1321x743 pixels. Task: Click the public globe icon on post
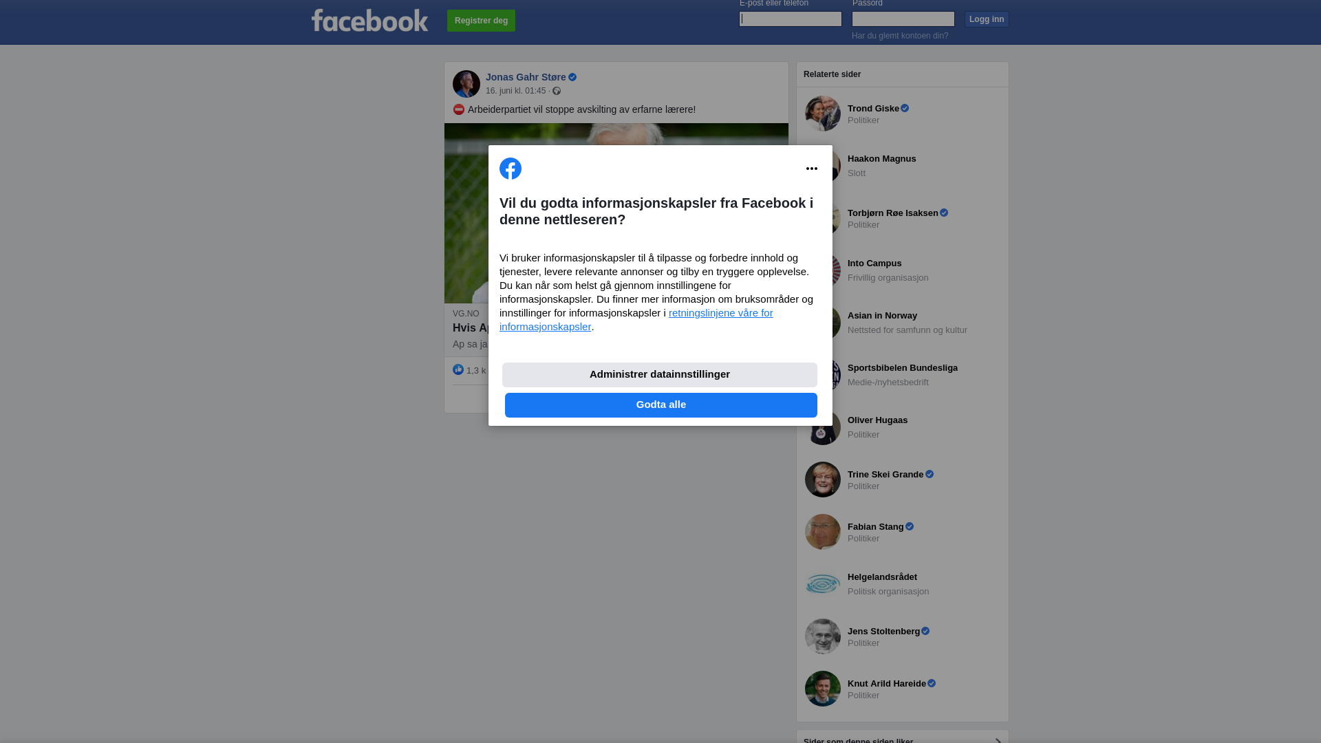(557, 91)
